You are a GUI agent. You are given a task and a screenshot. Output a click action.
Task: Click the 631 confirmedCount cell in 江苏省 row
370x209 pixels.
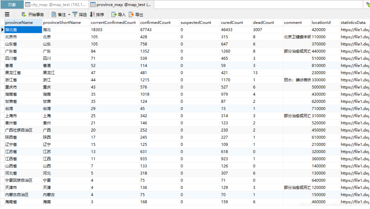point(159,152)
